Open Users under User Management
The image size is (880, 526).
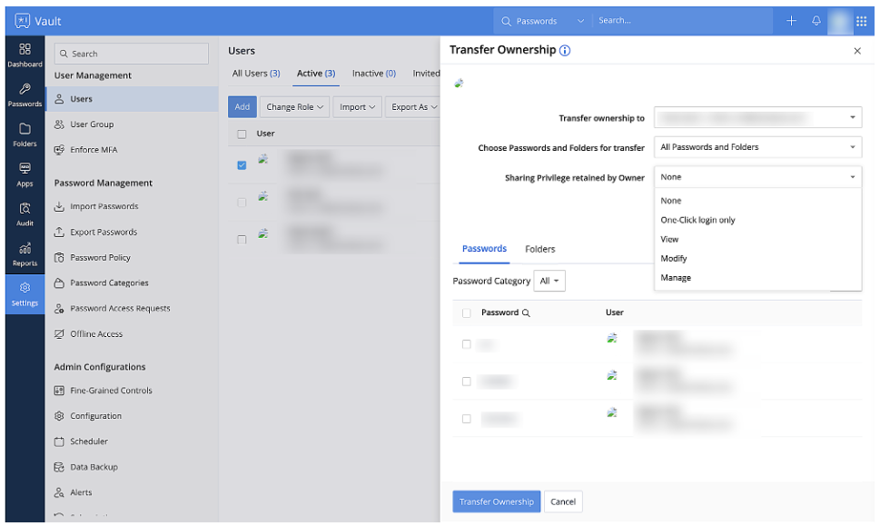pos(132,99)
